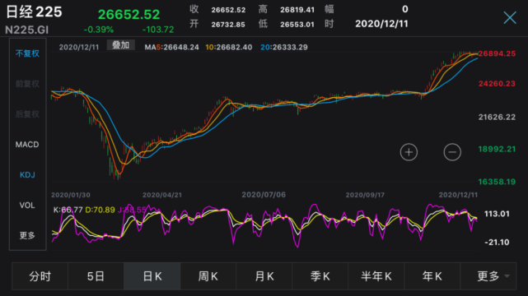Click the open price 26732.85
Screen dimensions: 528x296
[228, 25]
